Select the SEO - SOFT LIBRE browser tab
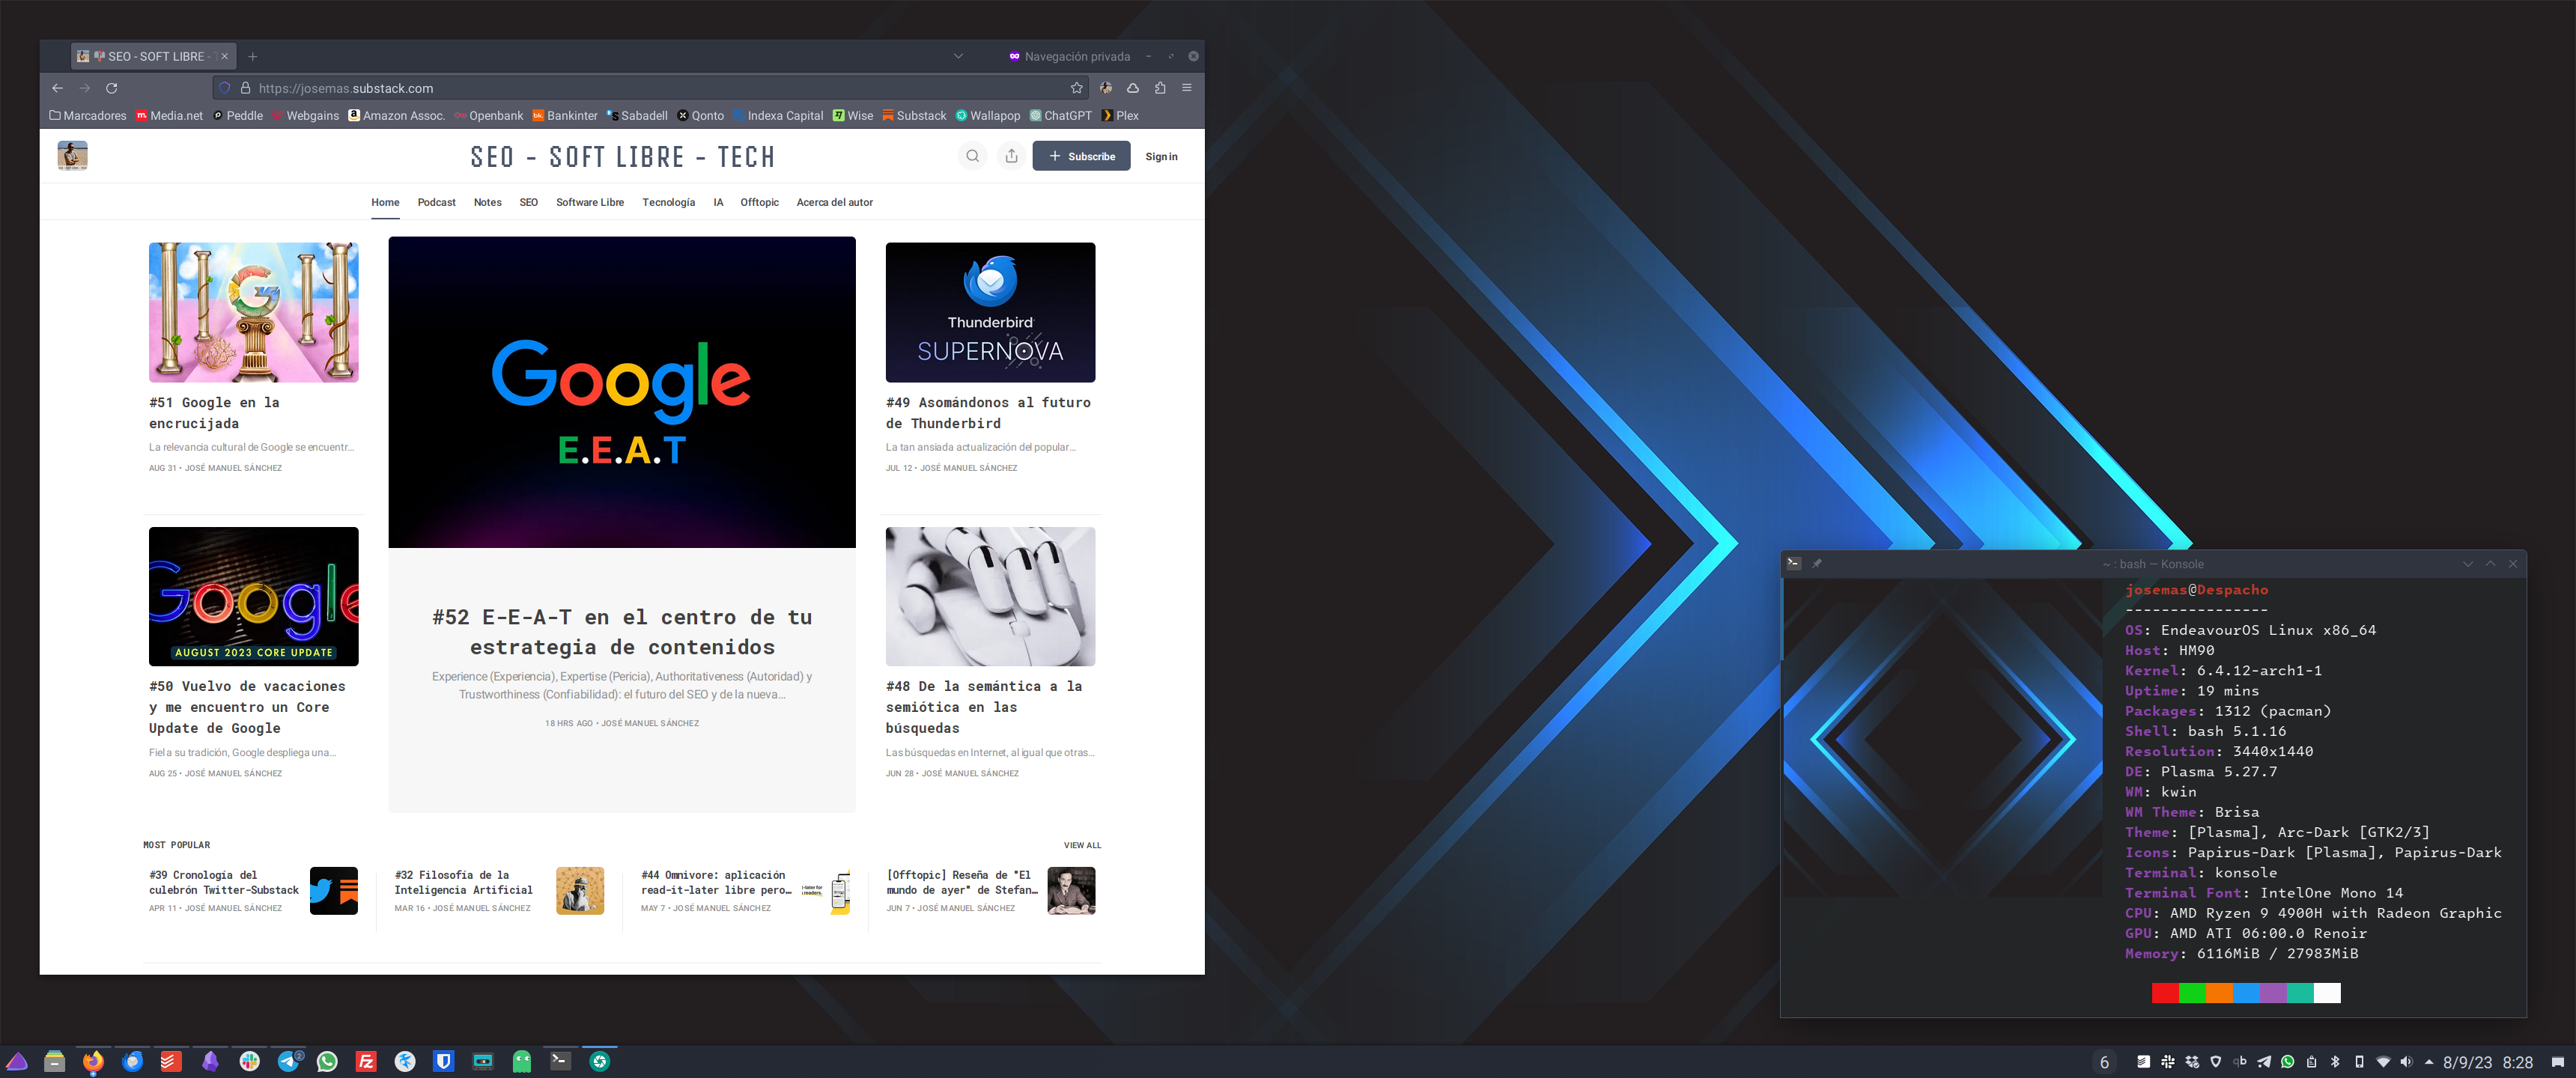Screen dimensions: 2576x1078 [x=154, y=56]
